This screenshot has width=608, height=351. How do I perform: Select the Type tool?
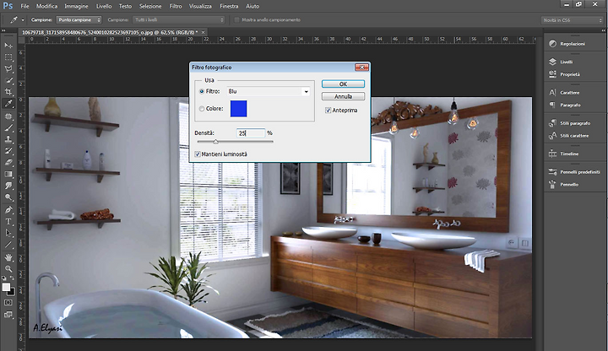pyautogui.click(x=8, y=222)
